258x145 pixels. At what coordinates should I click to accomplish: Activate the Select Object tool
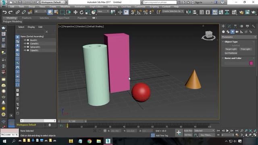click(x=50, y=12)
